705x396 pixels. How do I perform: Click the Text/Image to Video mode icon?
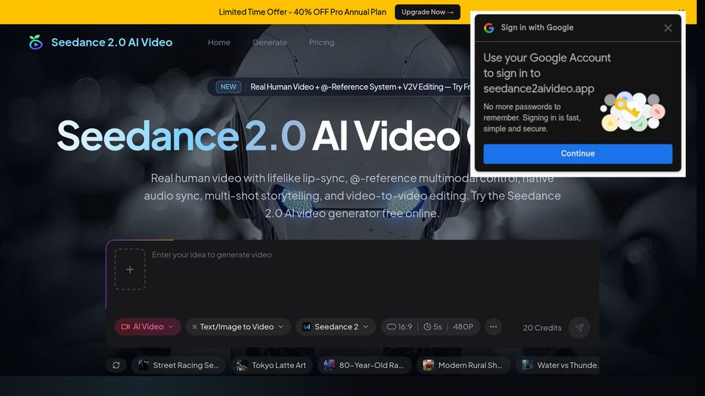(194, 327)
